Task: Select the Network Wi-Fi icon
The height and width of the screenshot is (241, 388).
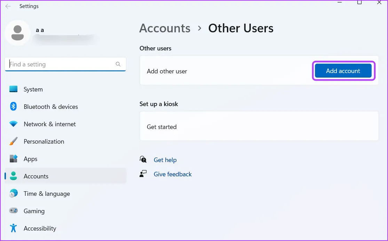Action: pyautogui.click(x=14, y=124)
